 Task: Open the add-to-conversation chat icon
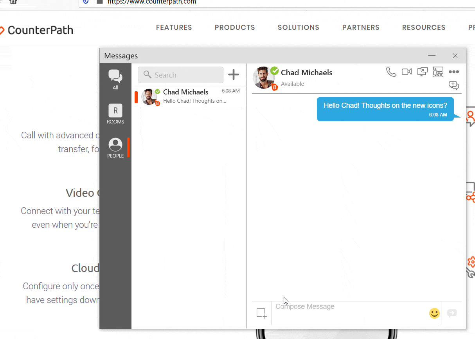coord(453,85)
